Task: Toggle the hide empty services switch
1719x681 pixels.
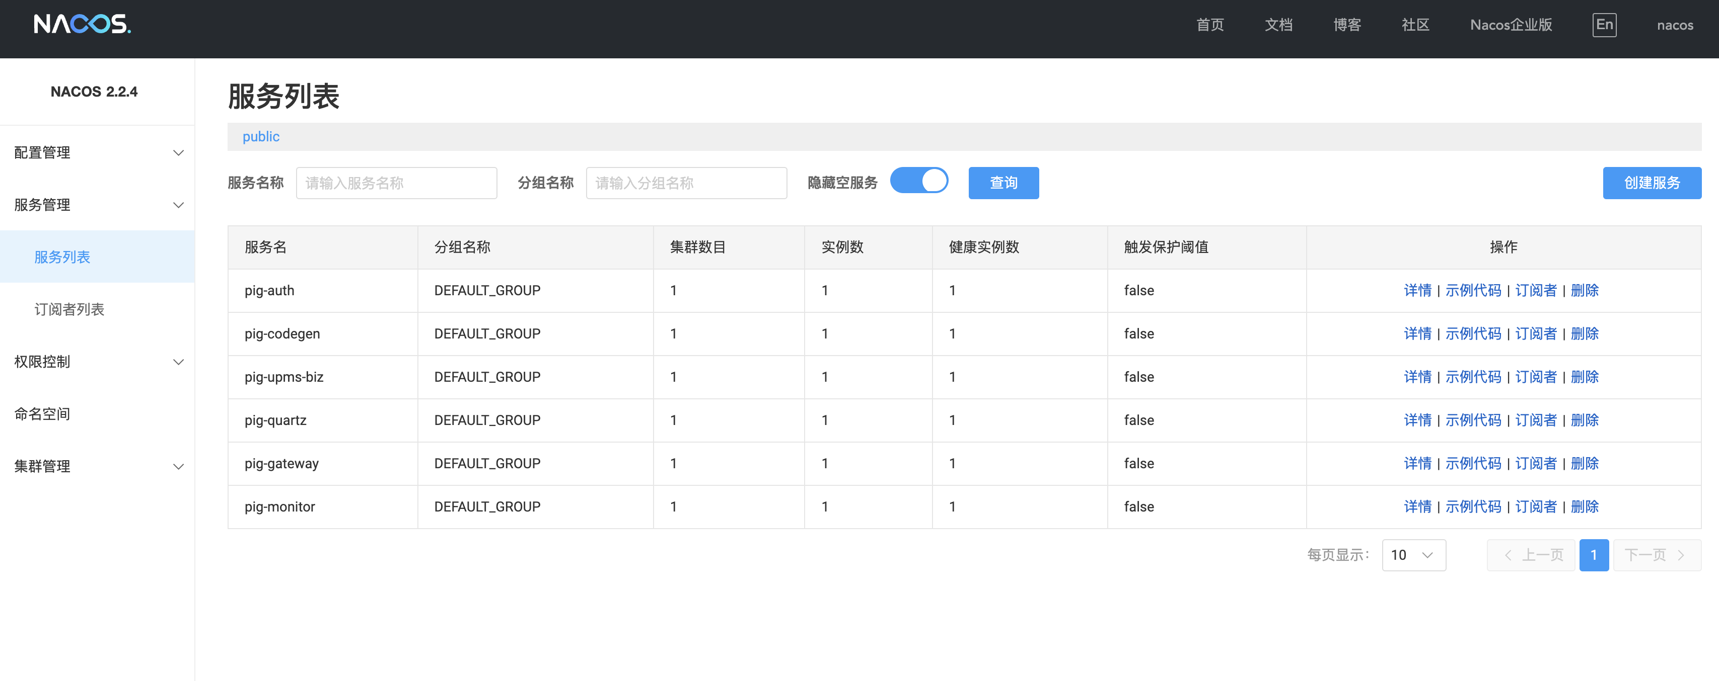Action: click(x=919, y=181)
